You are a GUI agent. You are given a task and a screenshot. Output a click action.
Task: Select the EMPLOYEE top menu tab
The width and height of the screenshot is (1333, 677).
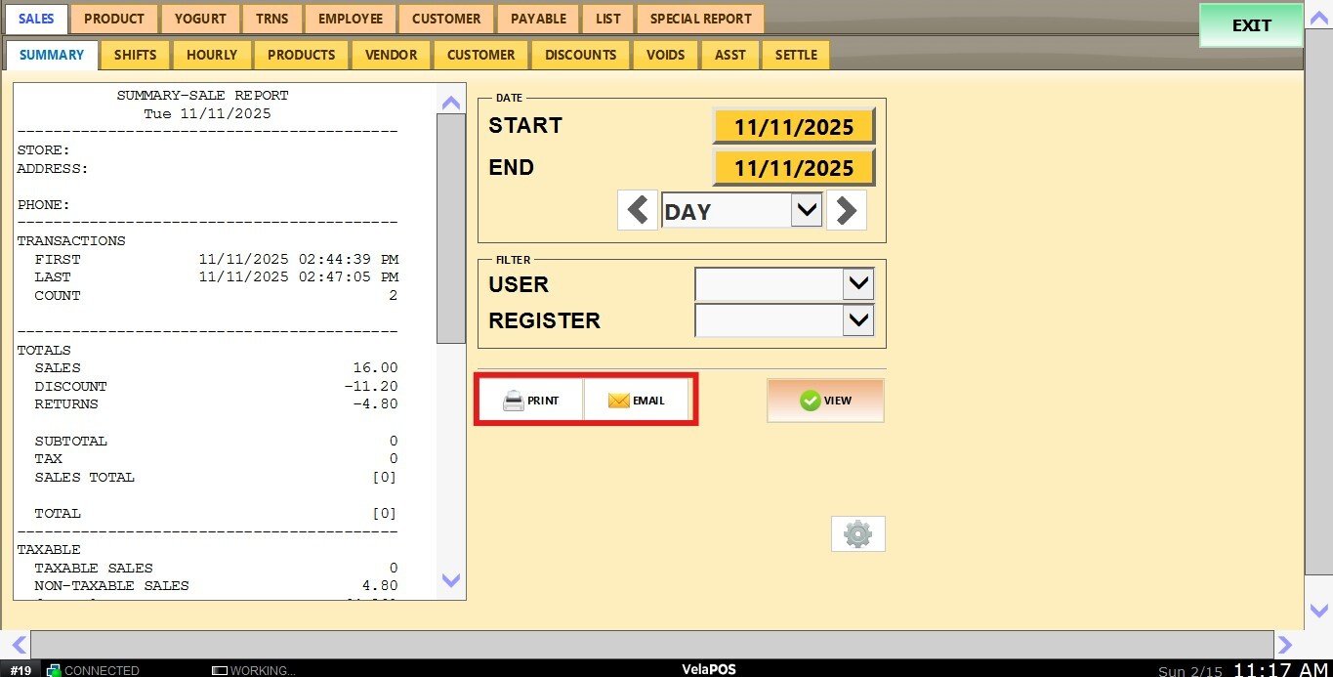tap(351, 19)
